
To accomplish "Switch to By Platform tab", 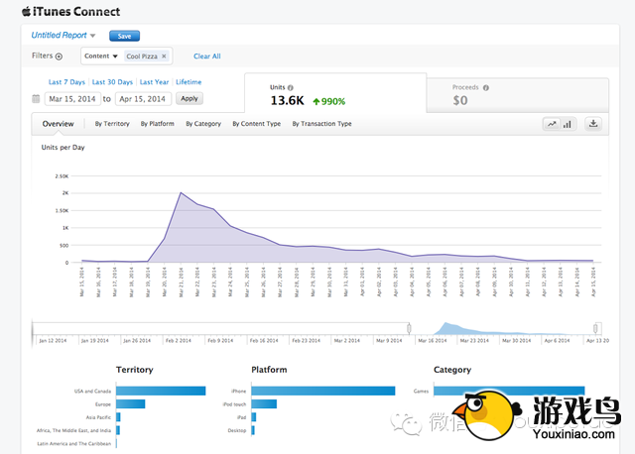I will [158, 124].
